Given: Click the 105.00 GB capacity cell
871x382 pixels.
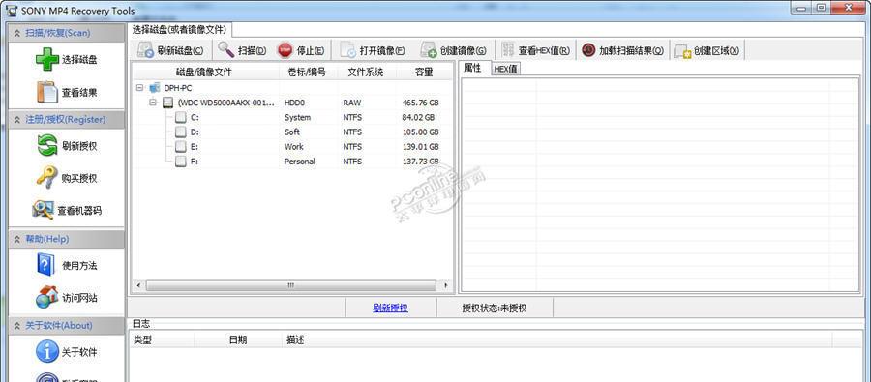Looking at the screenshot, I should (x=421, y=132).
